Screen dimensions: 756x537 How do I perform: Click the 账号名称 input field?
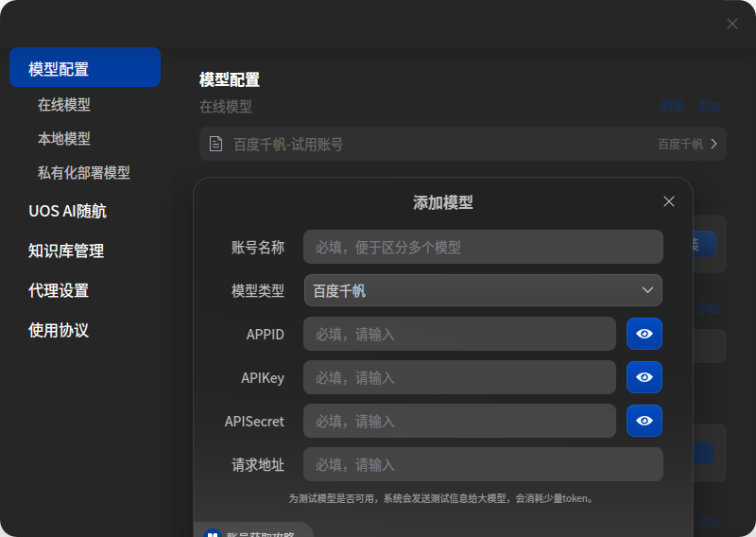point(483,247)
